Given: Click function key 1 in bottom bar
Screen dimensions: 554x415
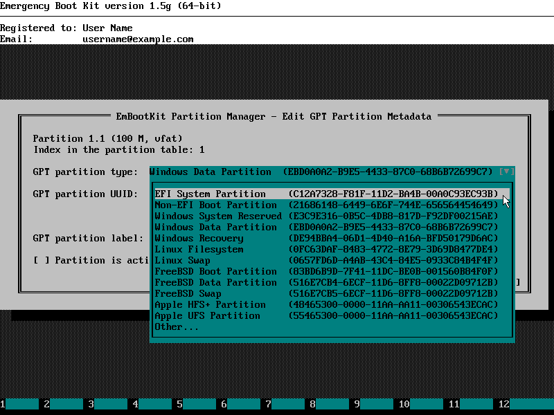Looking at the screenshot, I should tap(19, 404).
